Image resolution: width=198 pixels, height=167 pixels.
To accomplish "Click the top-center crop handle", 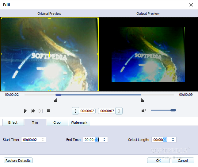I will 50,18.
